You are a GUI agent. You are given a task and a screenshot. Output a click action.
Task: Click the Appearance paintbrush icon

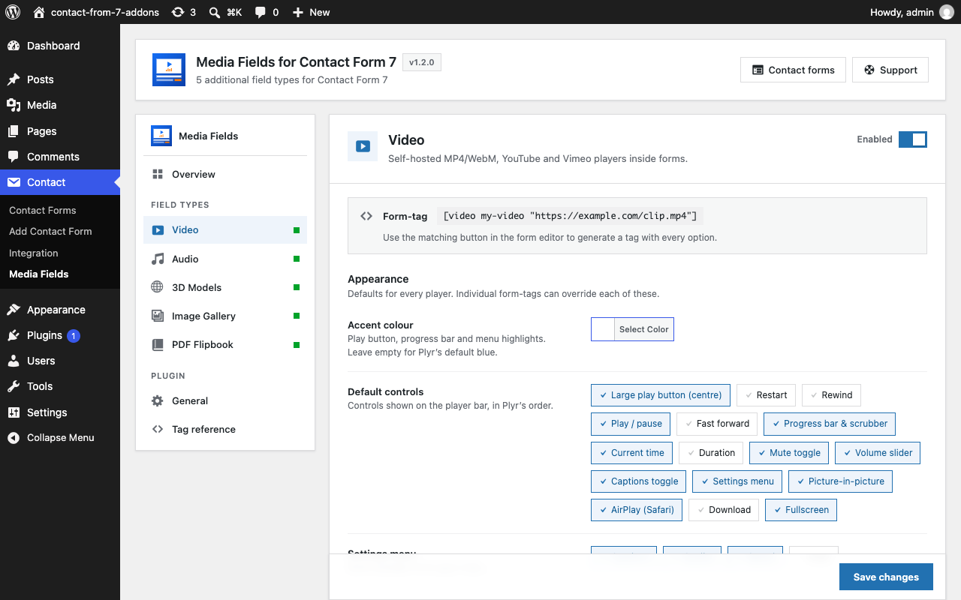(x=14, y=310)
